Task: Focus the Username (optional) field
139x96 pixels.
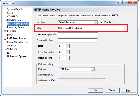Action: click(78, 35)
